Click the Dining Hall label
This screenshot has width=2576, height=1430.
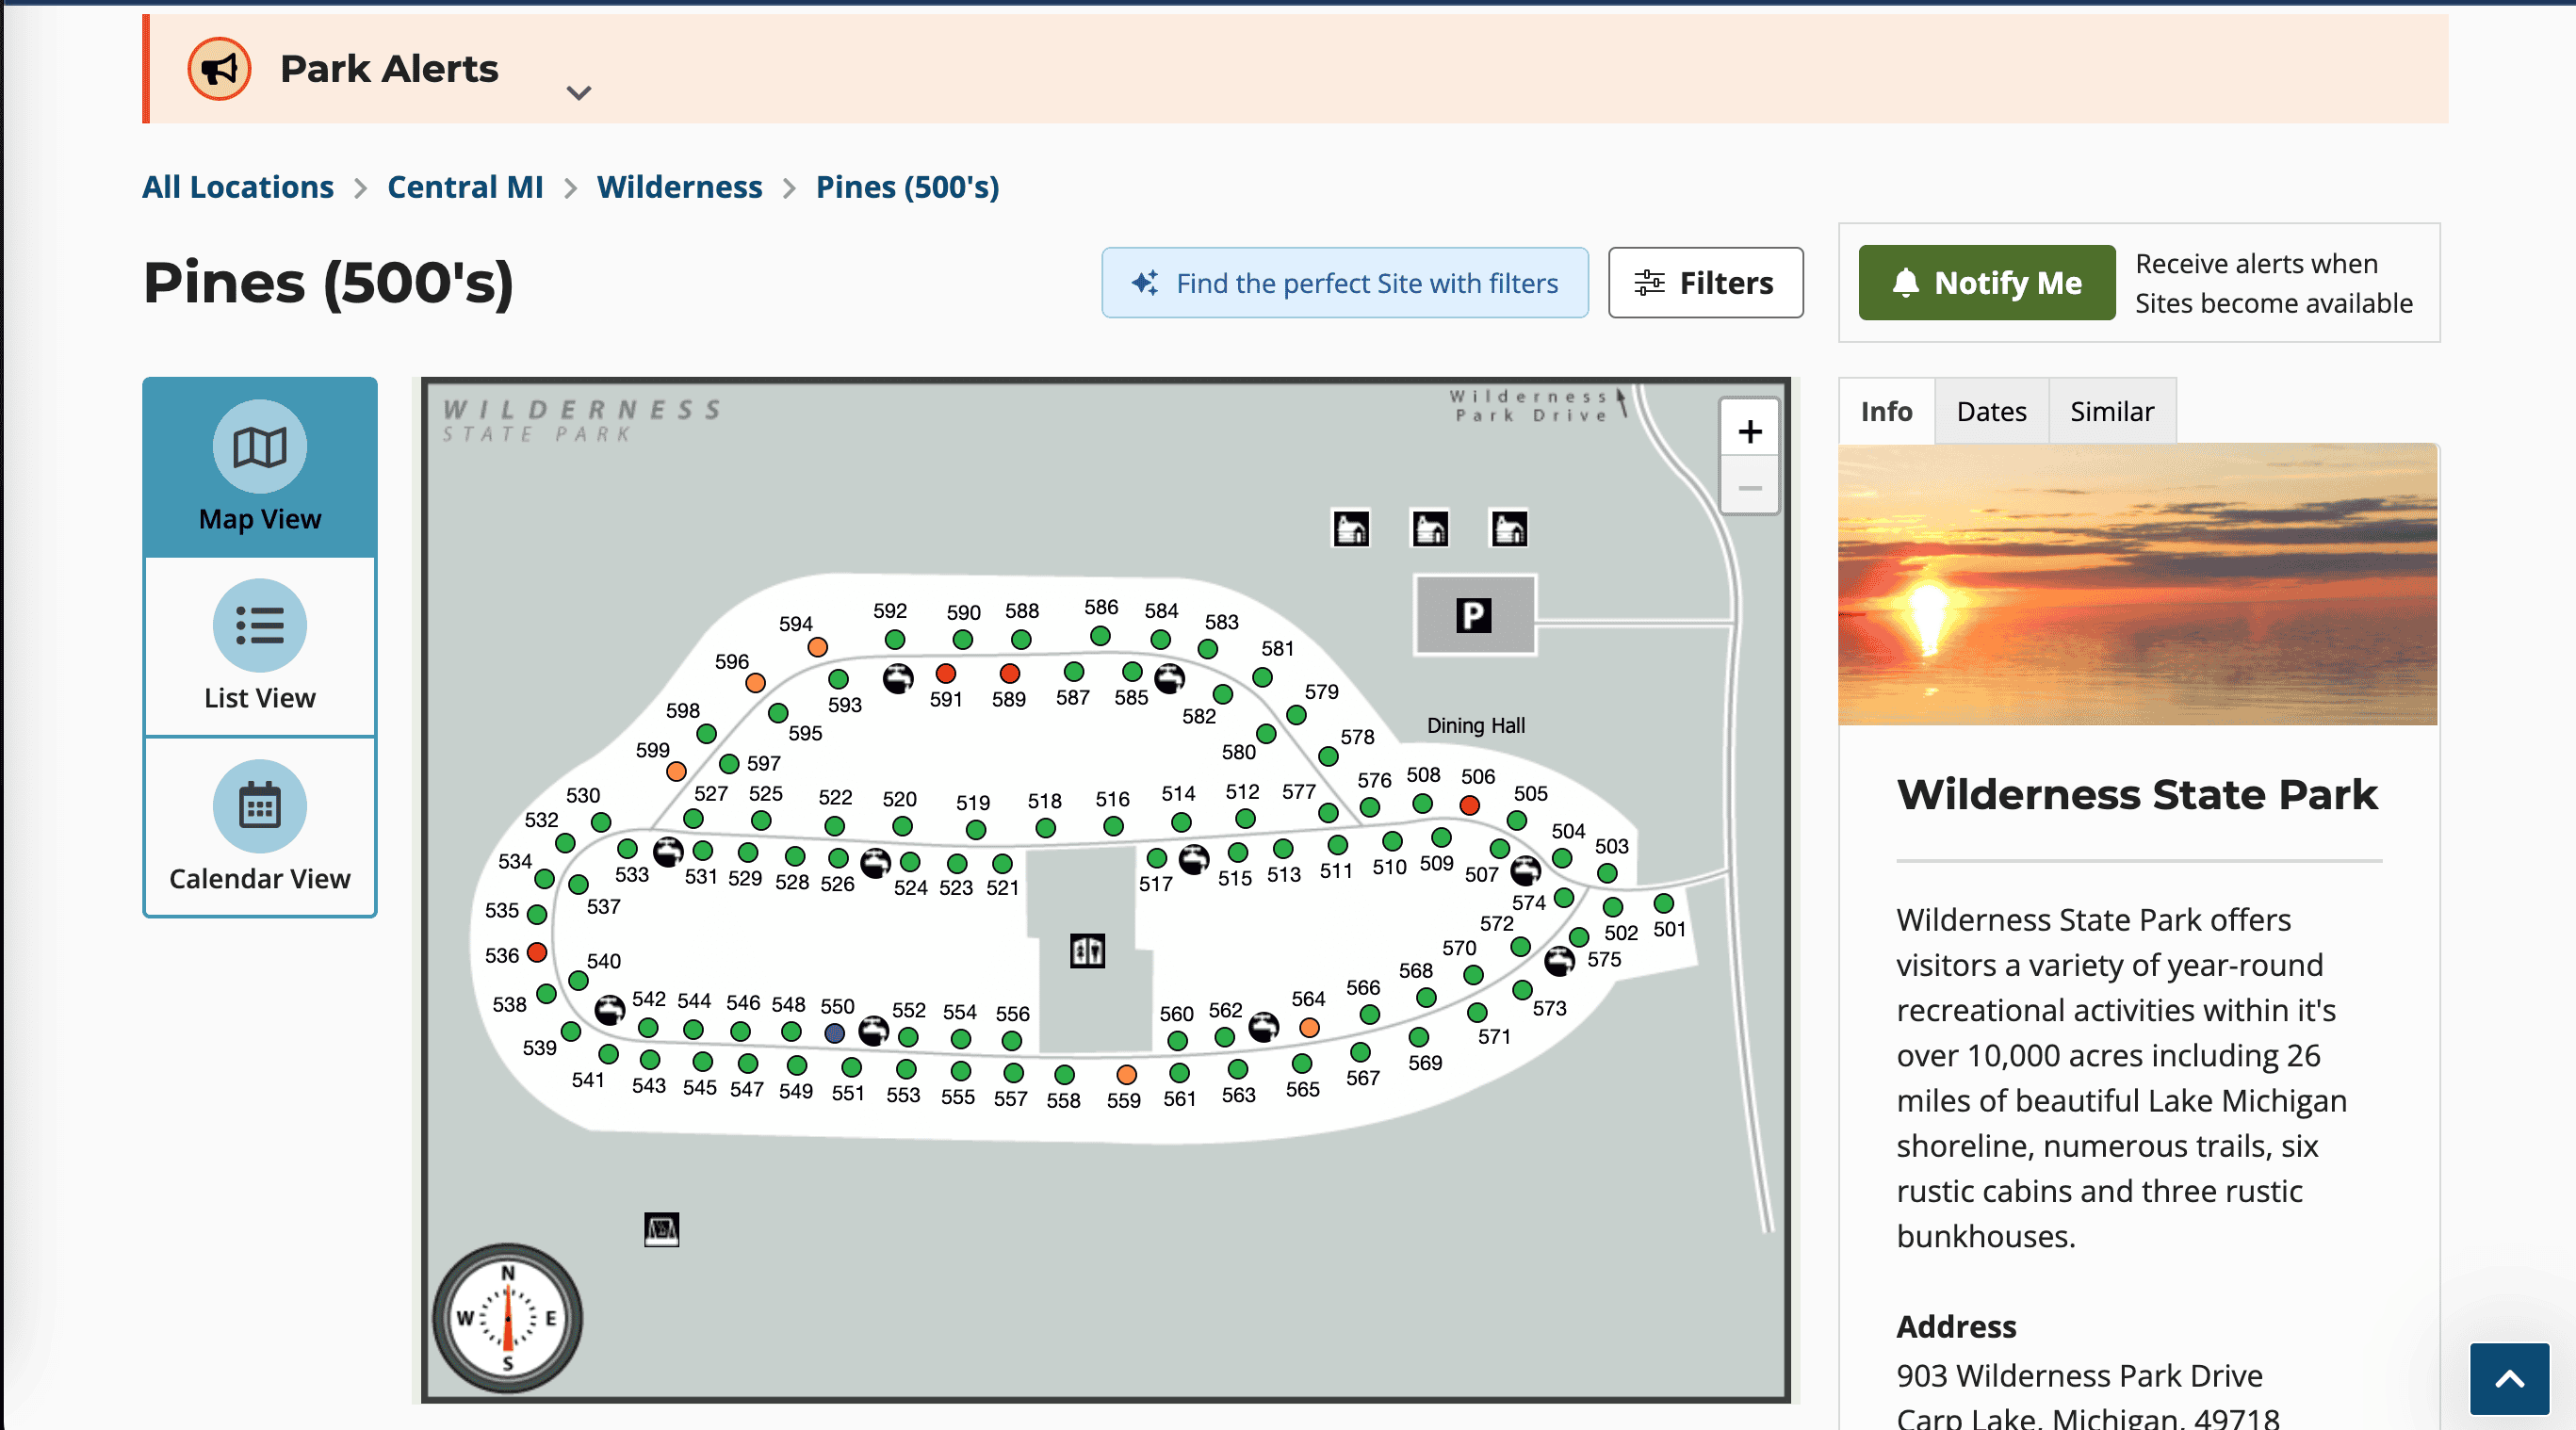1475,726
